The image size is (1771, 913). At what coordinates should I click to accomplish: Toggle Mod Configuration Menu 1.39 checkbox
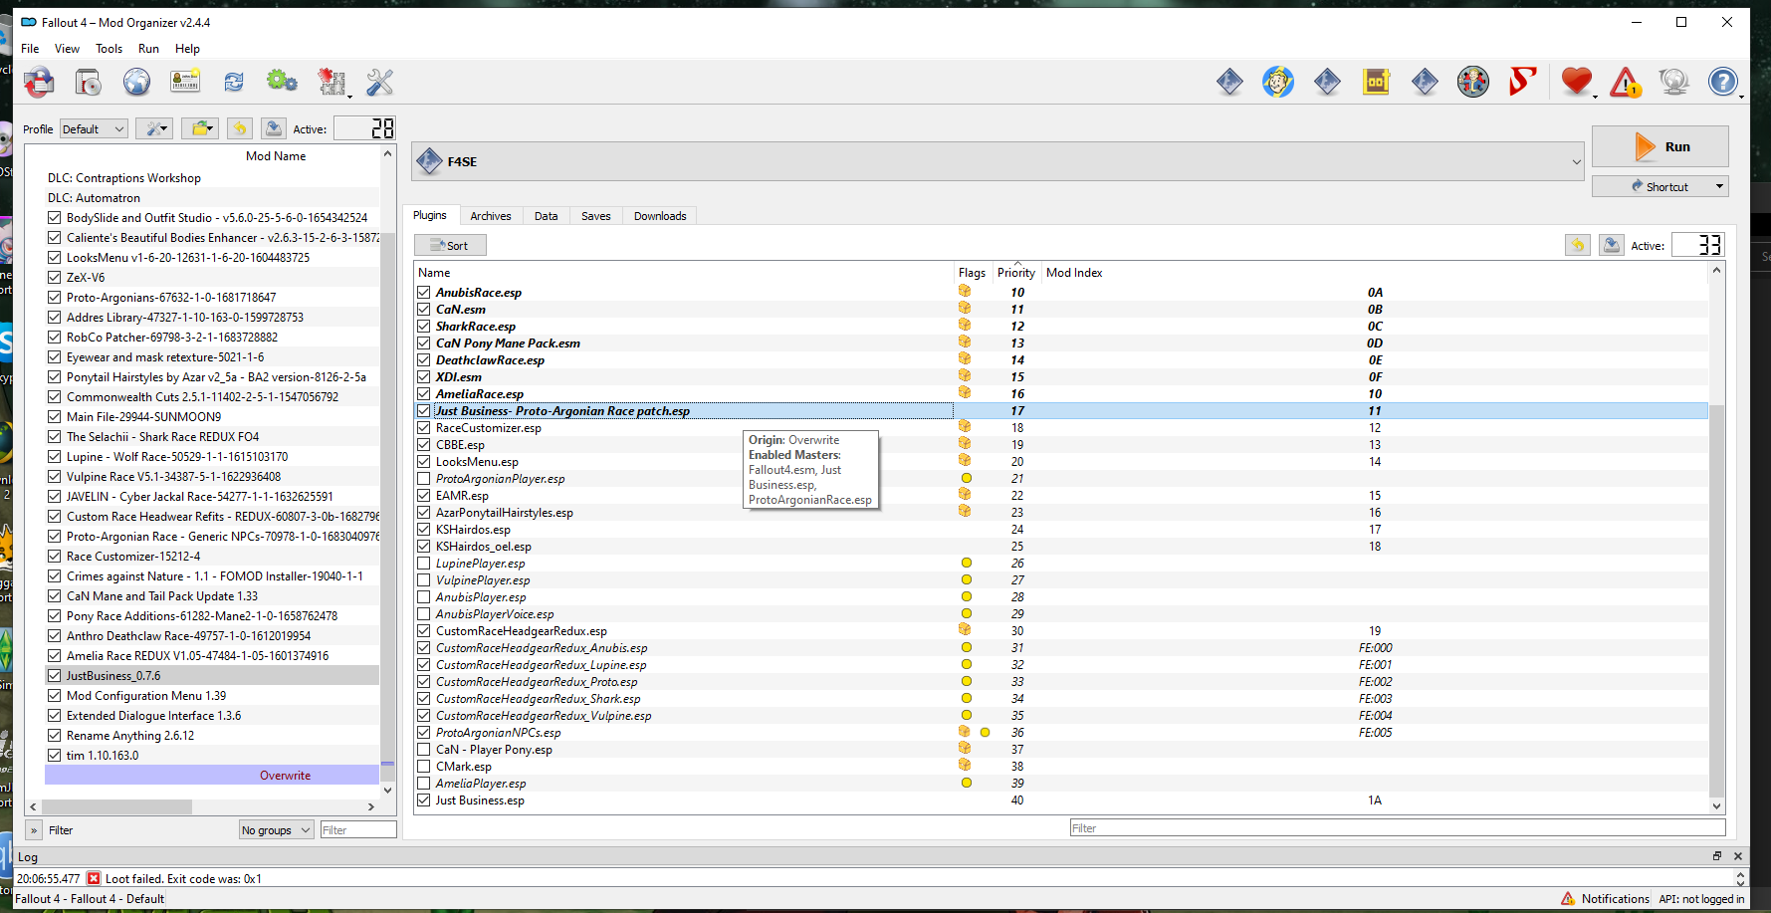click(x=55, y=696)
